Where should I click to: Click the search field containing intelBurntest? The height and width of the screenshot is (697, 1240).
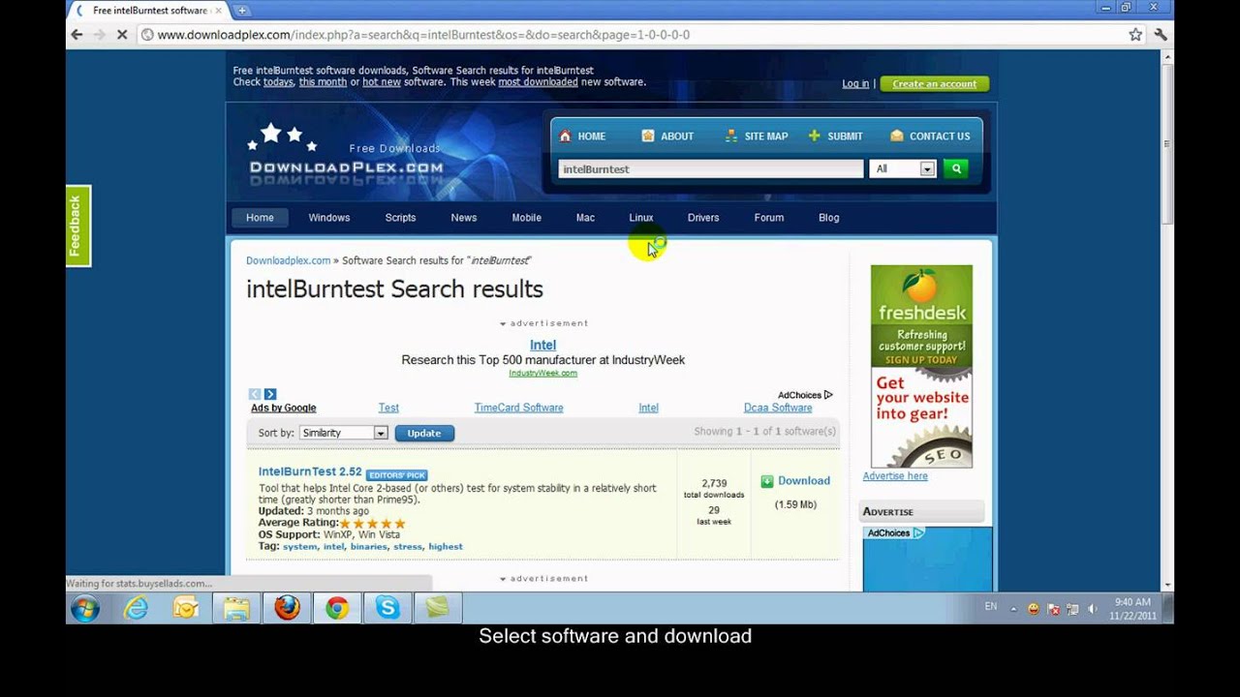(710, 168)
